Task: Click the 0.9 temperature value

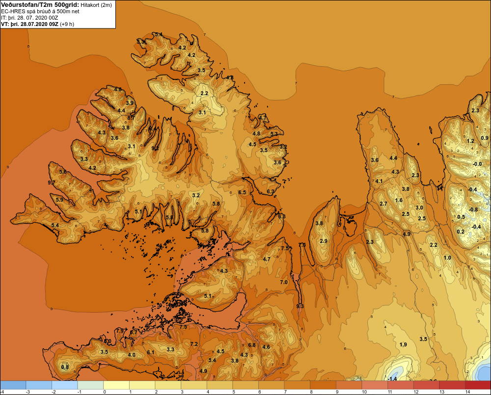Action: [485, 138]
